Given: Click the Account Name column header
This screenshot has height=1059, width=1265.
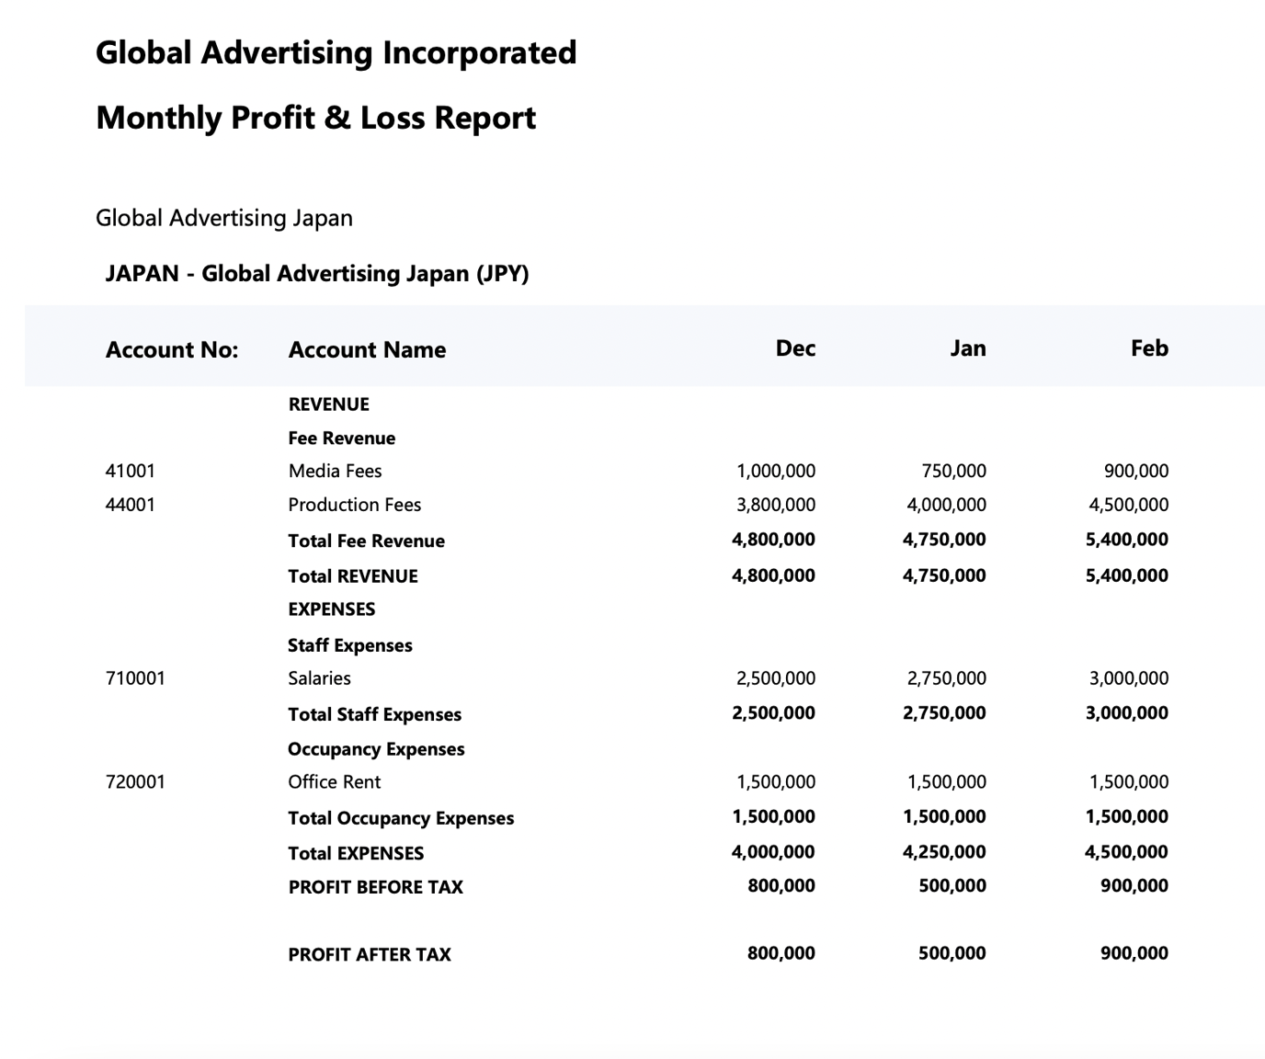Looking at the screenshot, I should [x=367, y=350].
